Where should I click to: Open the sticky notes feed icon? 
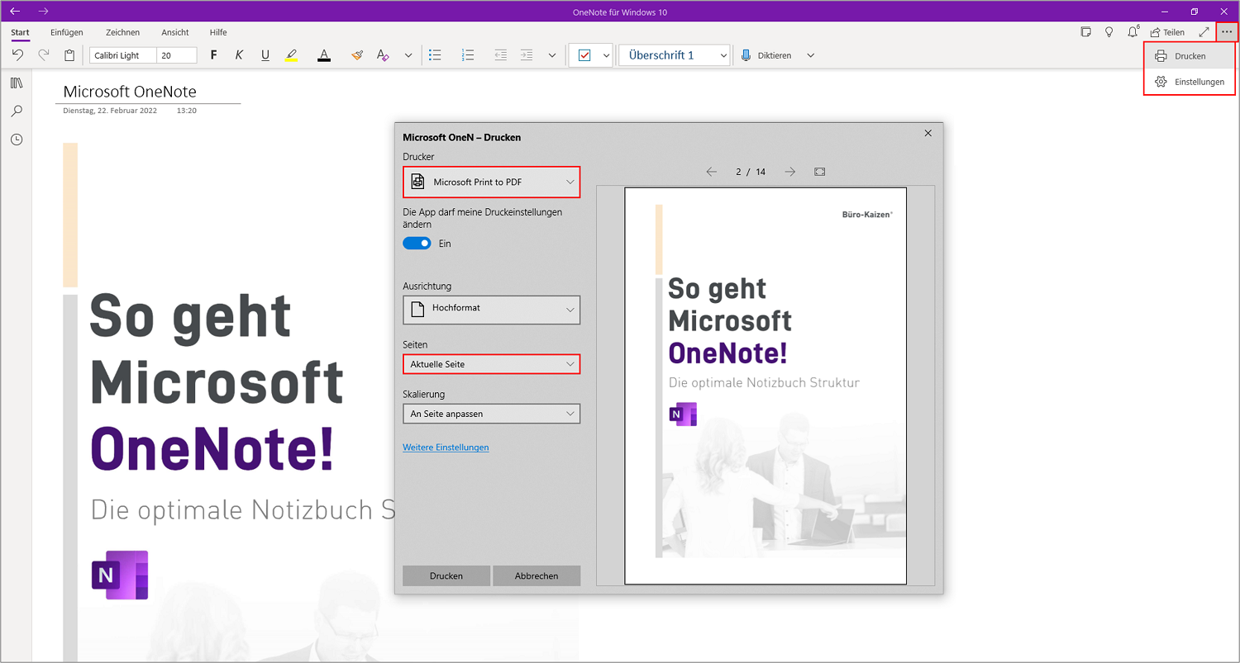[x=1086, y=32]
